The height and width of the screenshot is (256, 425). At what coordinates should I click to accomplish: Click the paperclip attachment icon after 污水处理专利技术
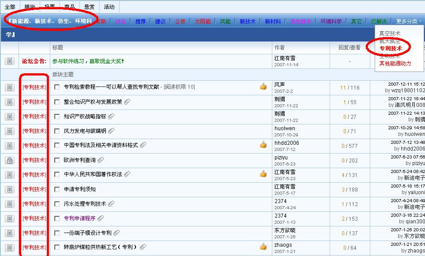pyautogui.click(x=111, y=203)
